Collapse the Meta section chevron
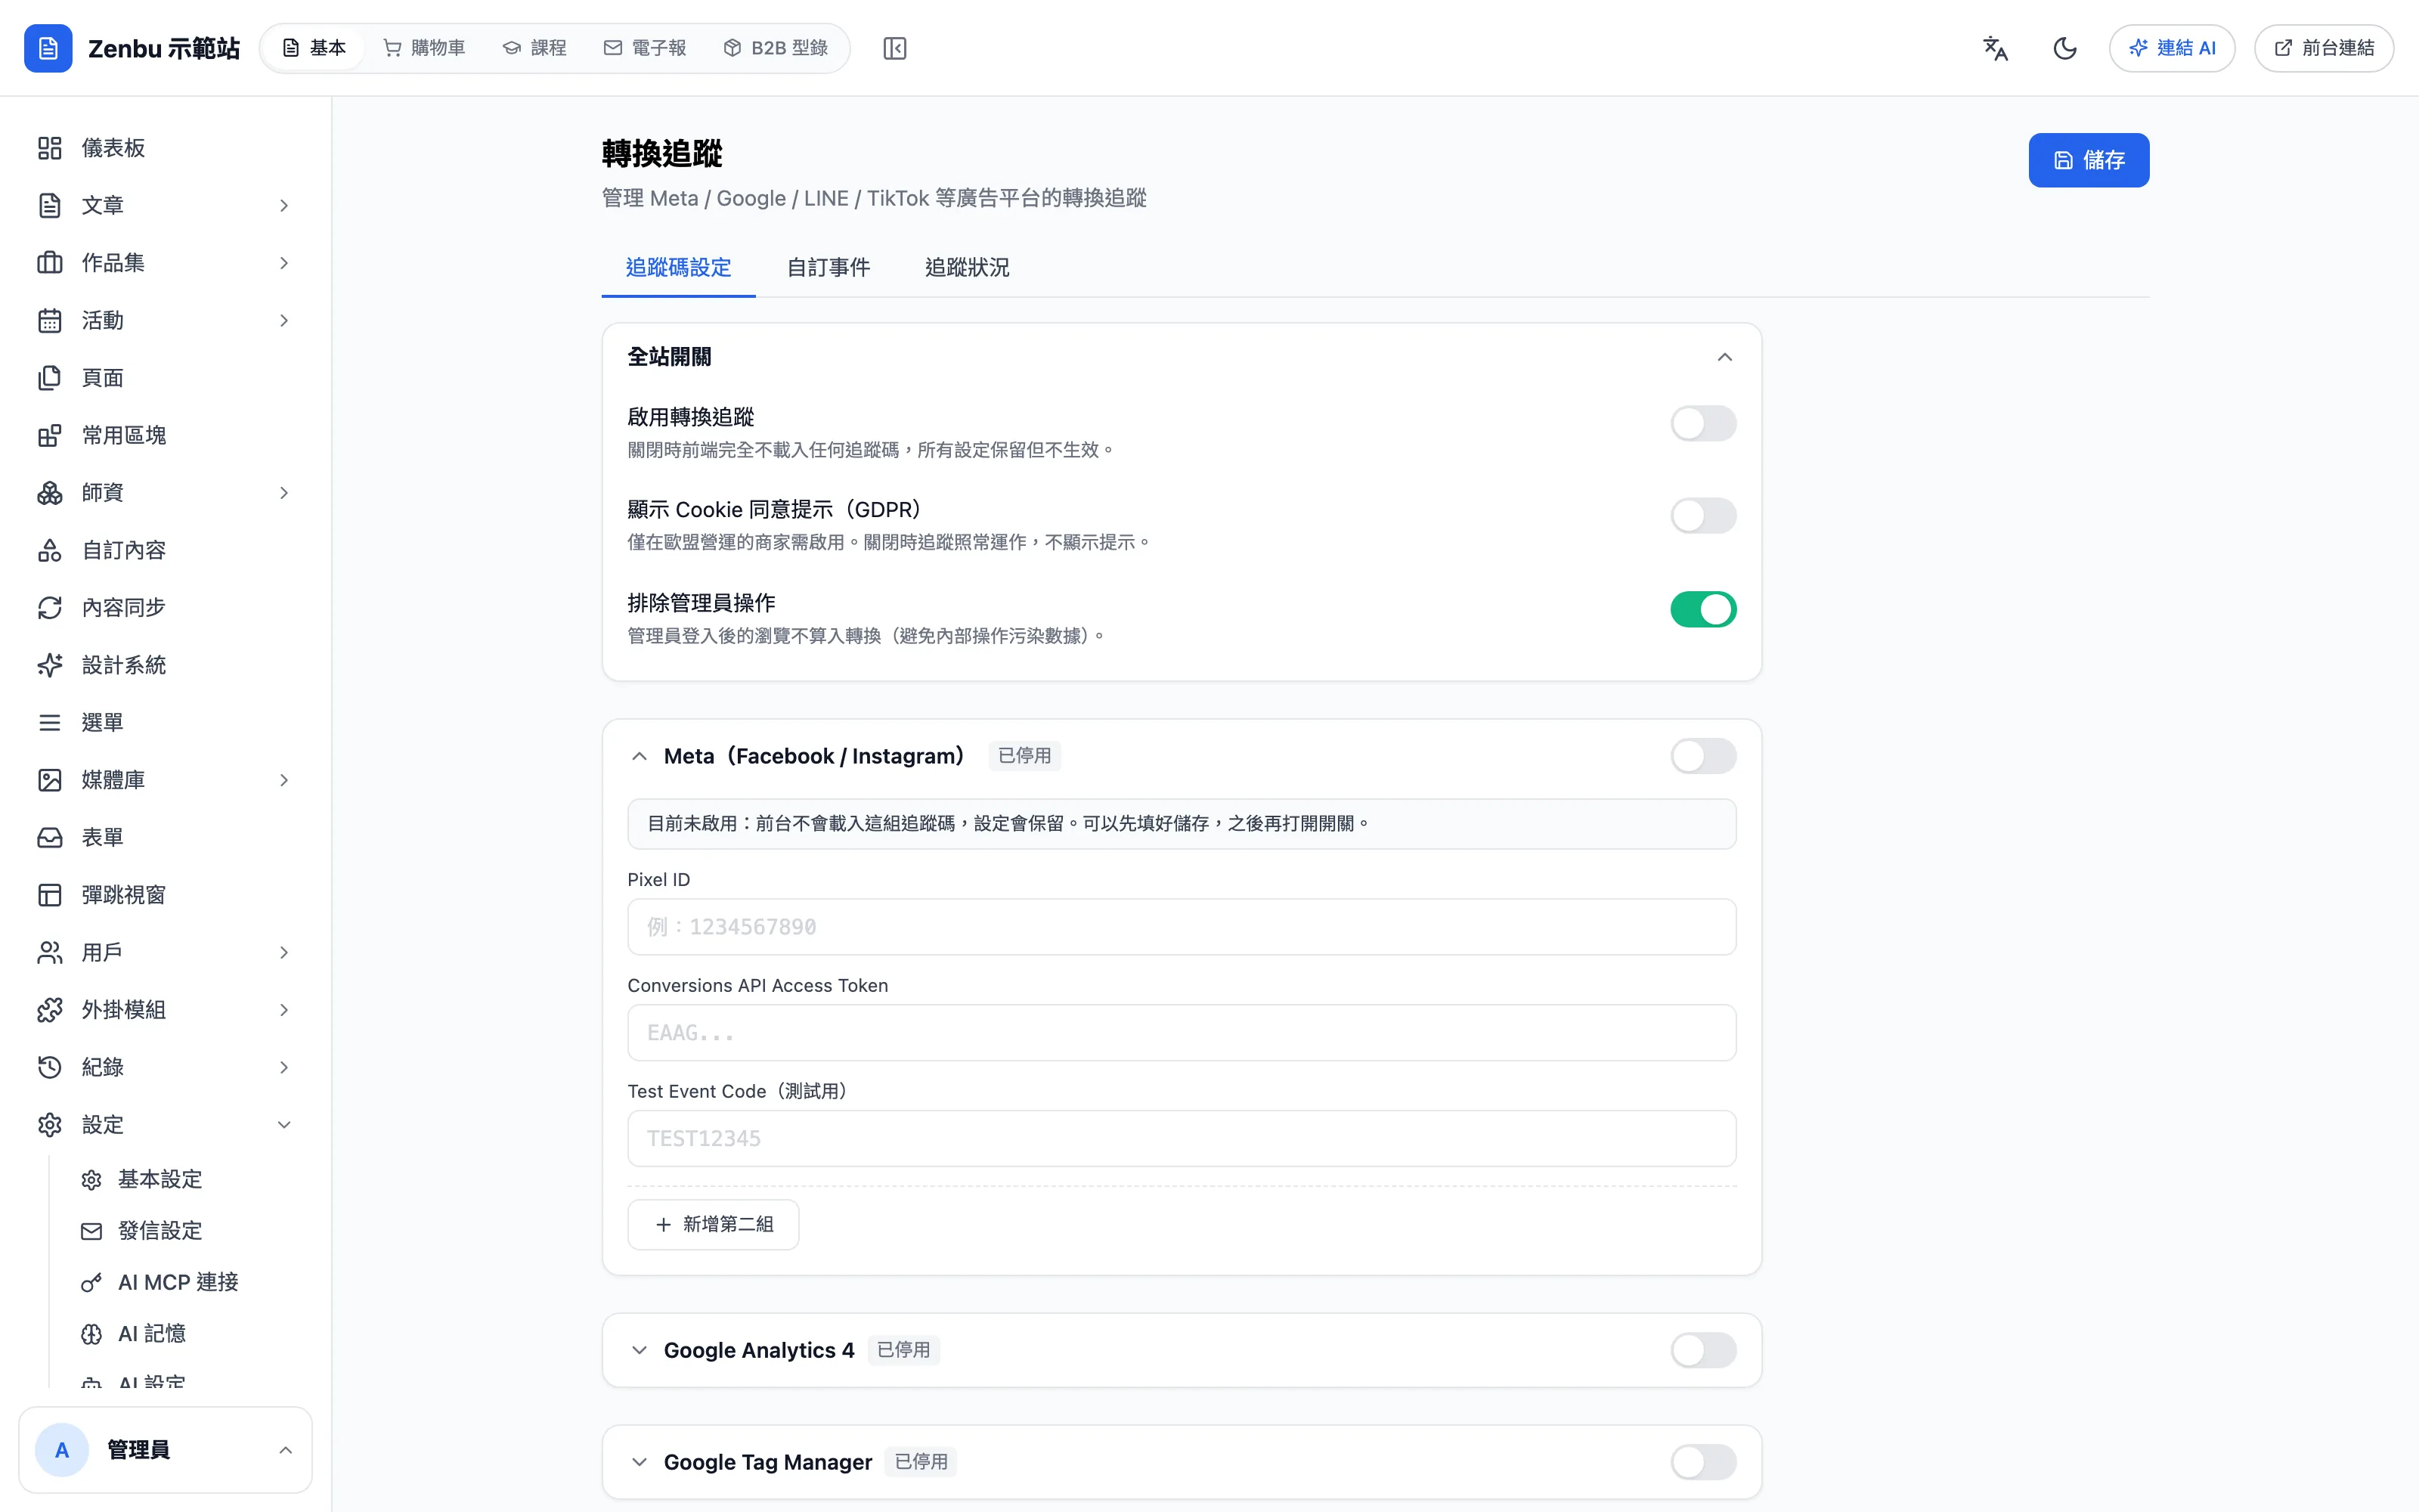Screen dimensions: 2419x1512 pyautogui.click(x=640, y=756)
